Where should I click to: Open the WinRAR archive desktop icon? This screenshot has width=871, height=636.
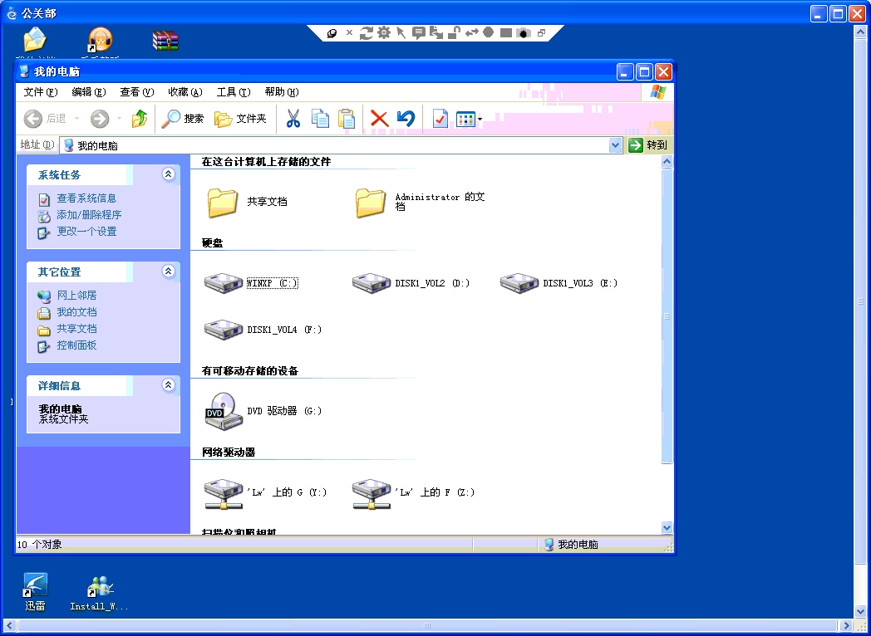[165, 40]
